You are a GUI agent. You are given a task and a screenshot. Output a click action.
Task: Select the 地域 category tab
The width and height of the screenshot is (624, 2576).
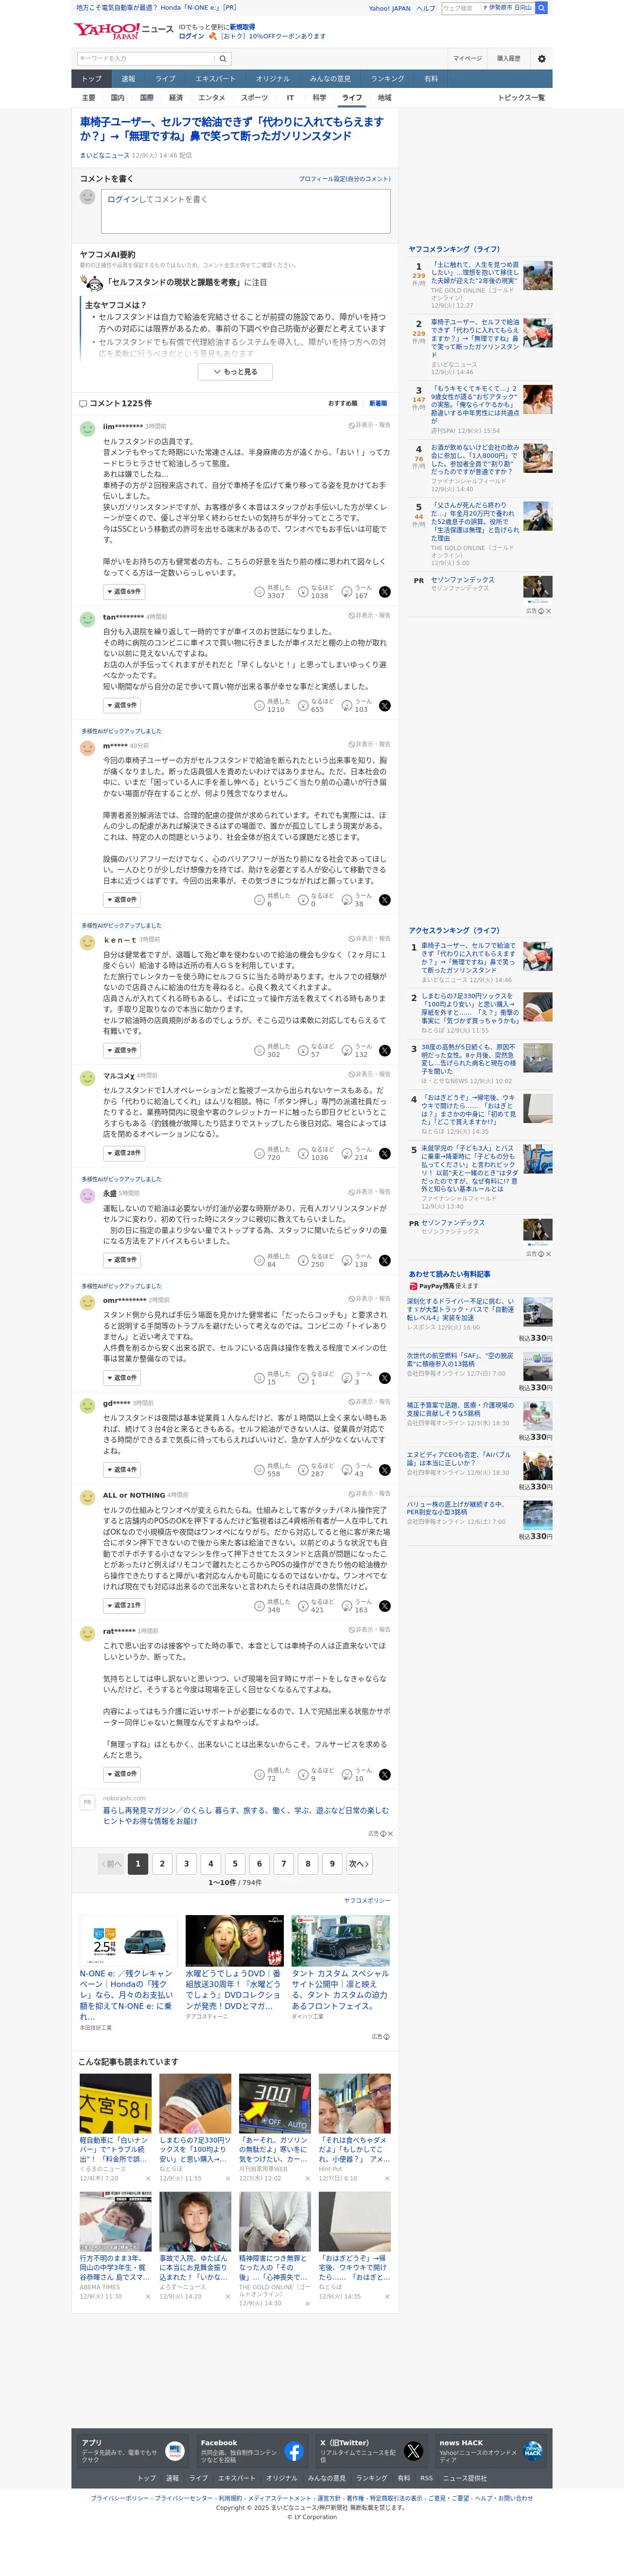point(384,98)
